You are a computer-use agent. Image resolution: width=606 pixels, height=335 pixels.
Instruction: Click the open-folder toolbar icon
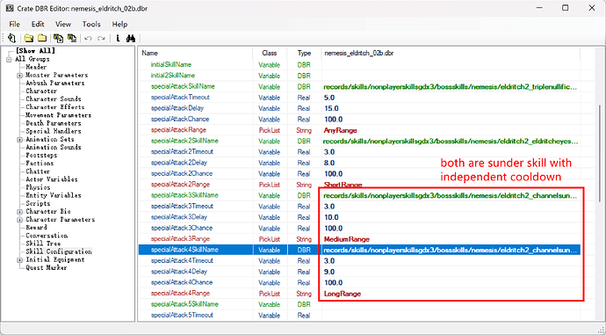[29, 39]
